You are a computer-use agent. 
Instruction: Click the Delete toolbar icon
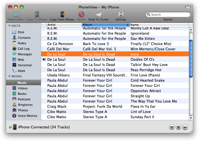click(x=81, y=14)
